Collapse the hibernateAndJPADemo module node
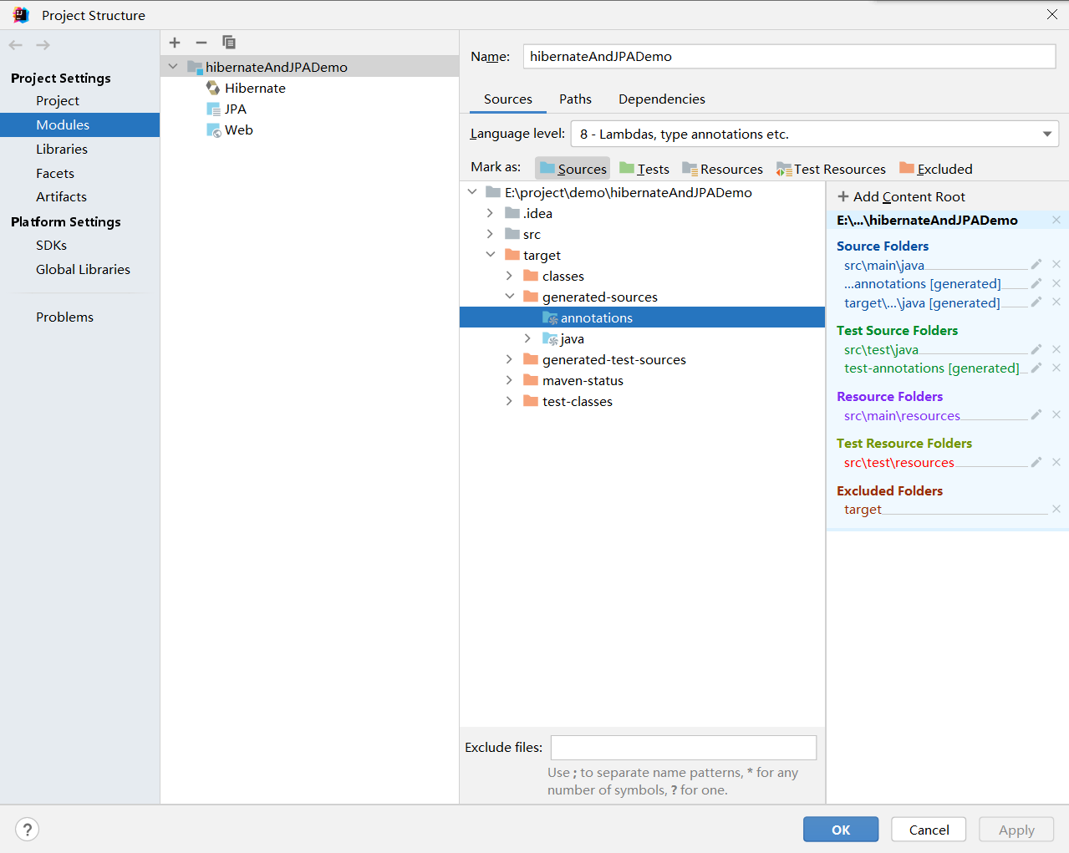Viewport: 1069px width, 853px height. [173, 67]
